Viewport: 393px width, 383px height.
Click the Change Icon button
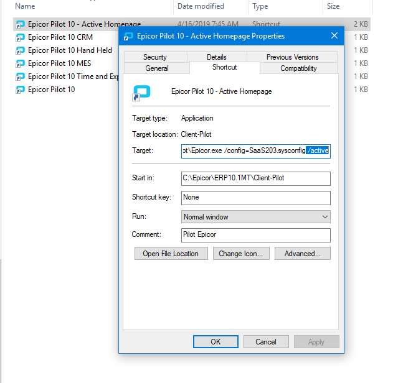click(241, 254)
